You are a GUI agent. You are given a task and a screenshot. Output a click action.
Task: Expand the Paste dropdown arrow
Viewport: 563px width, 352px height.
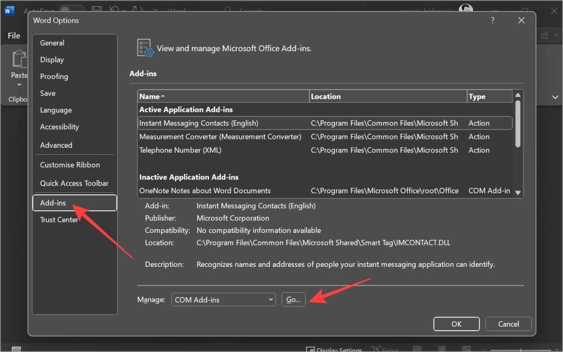[19, 85]
